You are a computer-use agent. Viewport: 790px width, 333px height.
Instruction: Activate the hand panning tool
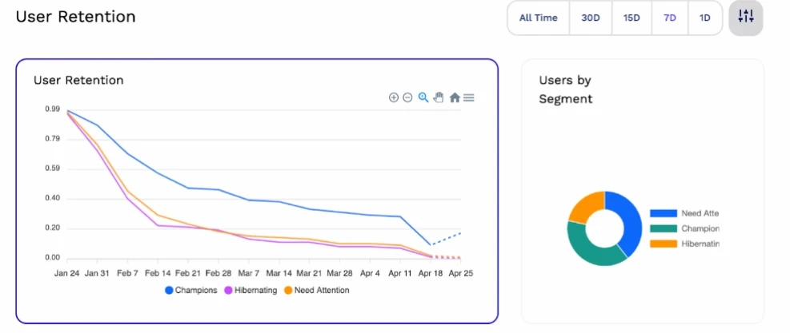click(439, 97)
